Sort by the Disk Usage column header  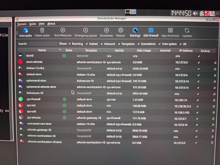(144, 51)
